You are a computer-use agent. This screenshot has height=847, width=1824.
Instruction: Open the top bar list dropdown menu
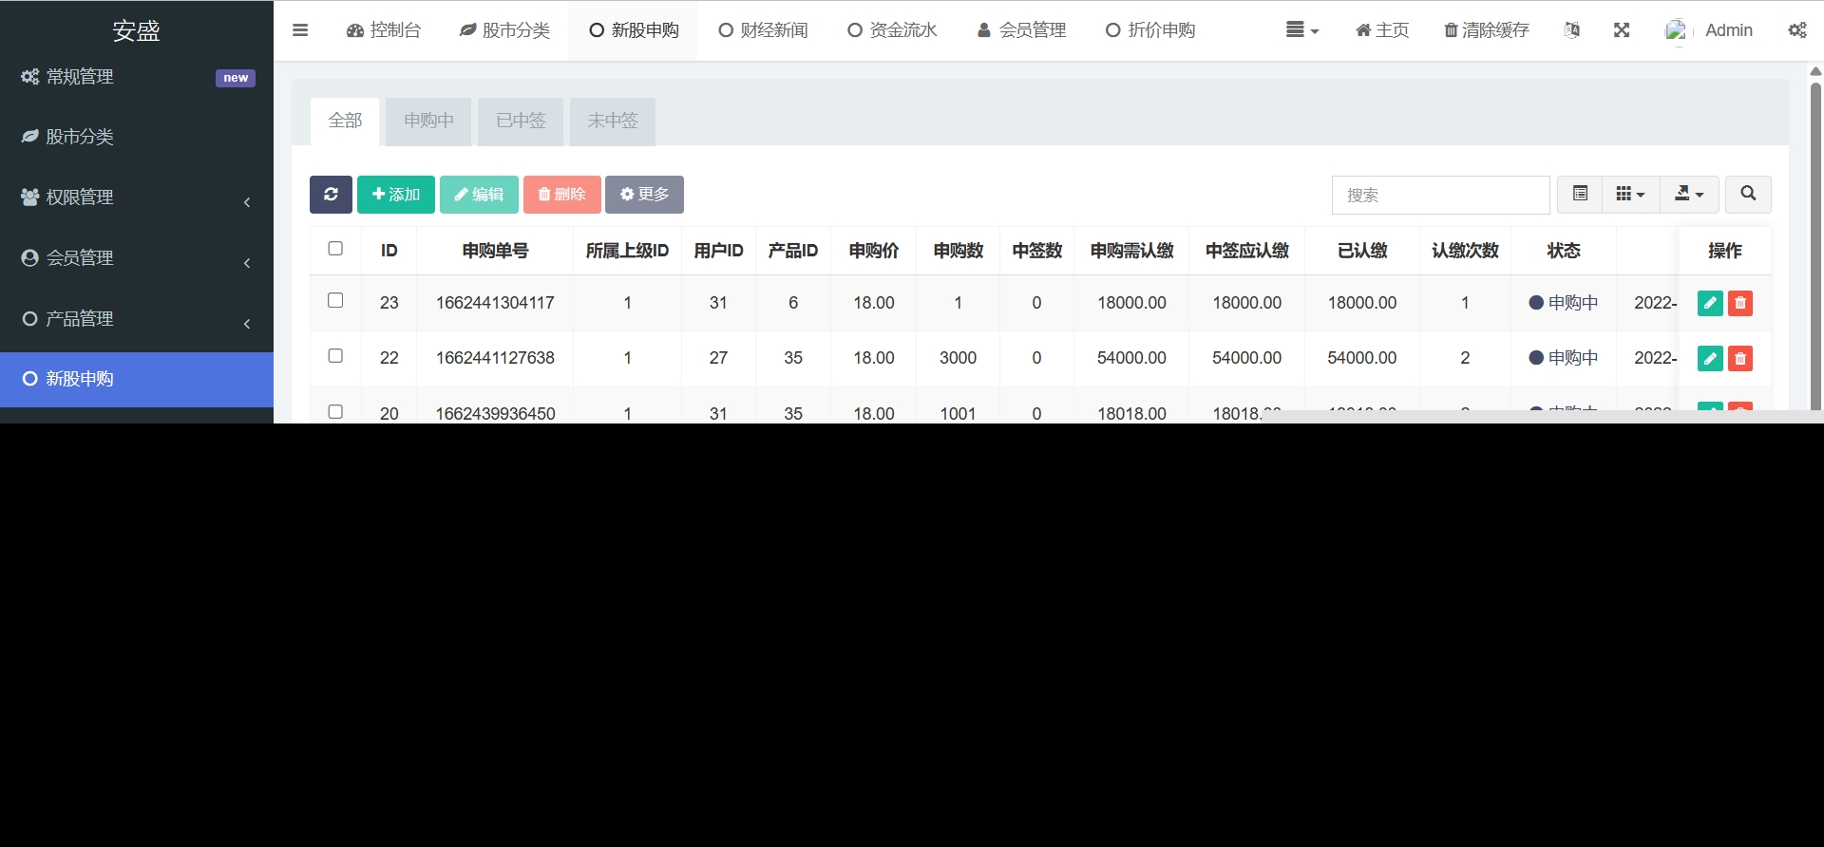pos(1302,30)
